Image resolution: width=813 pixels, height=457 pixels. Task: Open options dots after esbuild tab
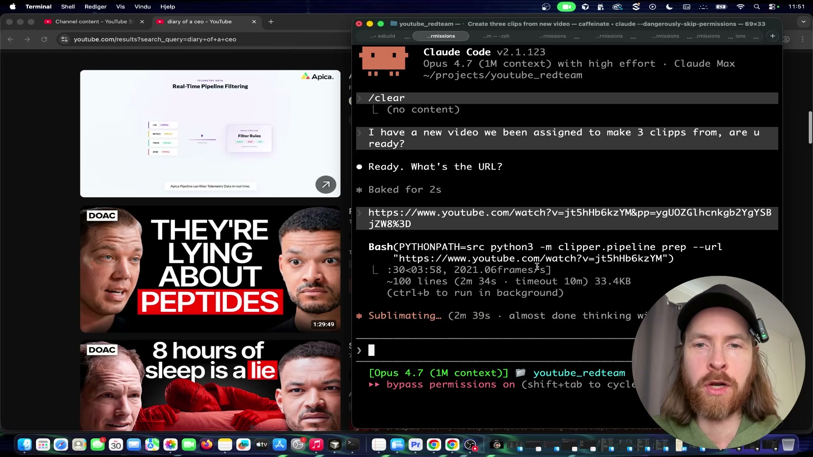coord(407,37)
